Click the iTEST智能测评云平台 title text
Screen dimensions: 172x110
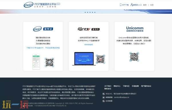45,4
